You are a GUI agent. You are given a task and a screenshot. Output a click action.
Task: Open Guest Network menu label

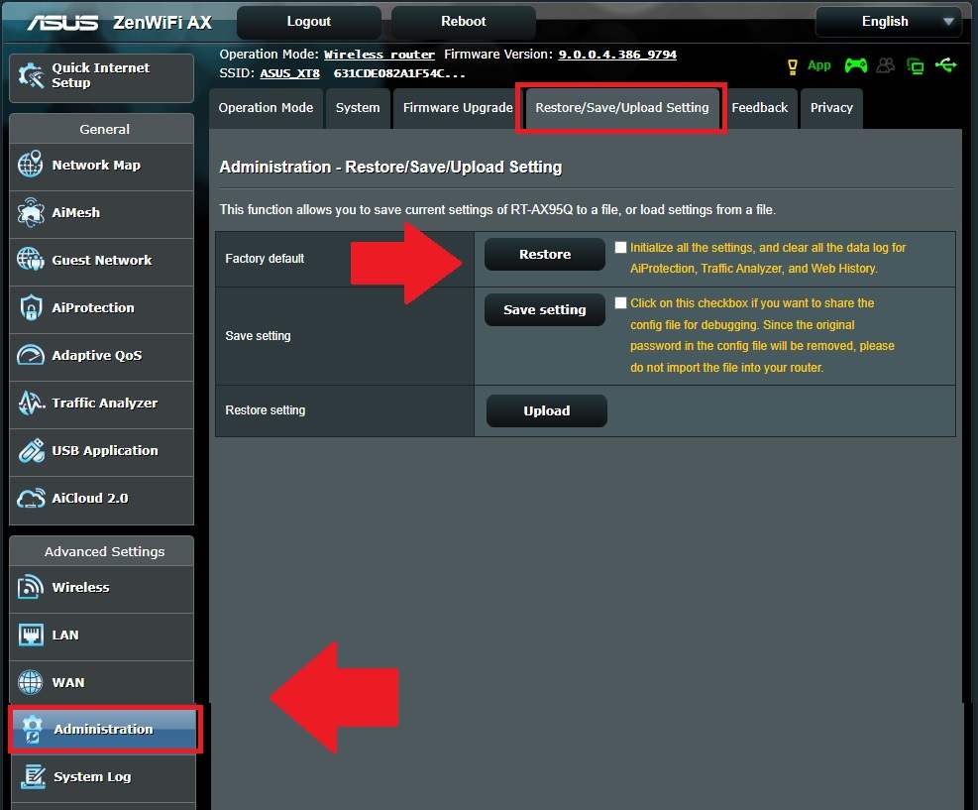(102, 260)
